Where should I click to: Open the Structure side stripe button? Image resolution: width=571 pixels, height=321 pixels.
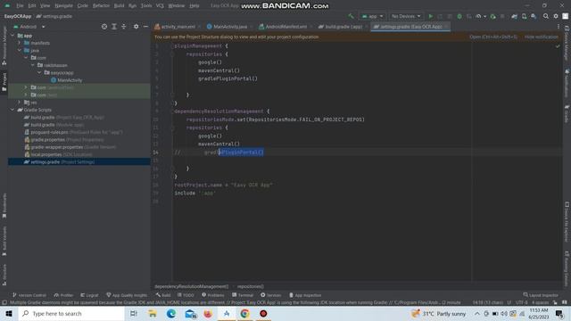coord(4,275)
